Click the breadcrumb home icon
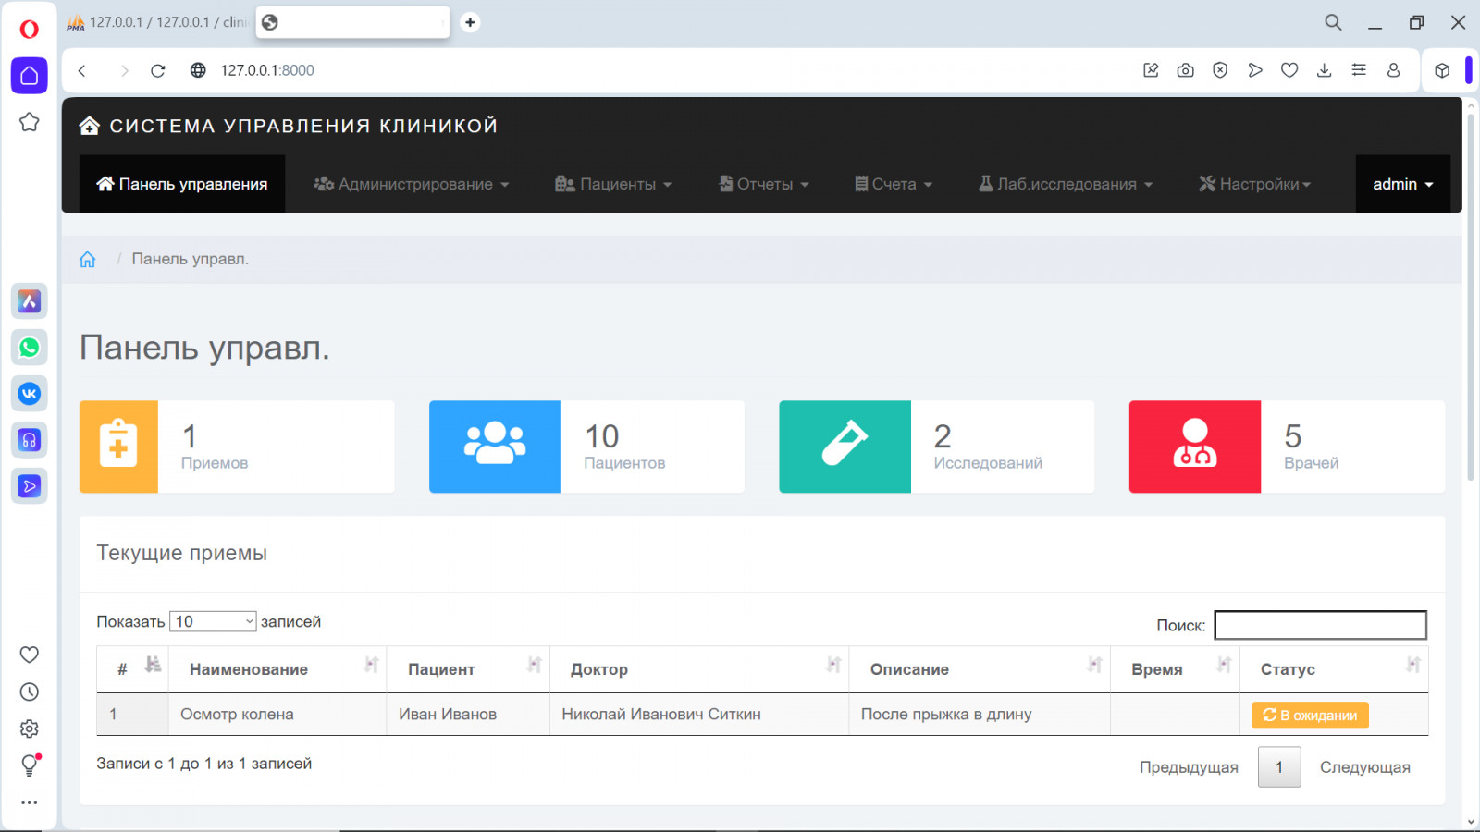Image resolution: width=1480 pixels, height=832 pixels. pyautogui.click(x=88, y=260)
